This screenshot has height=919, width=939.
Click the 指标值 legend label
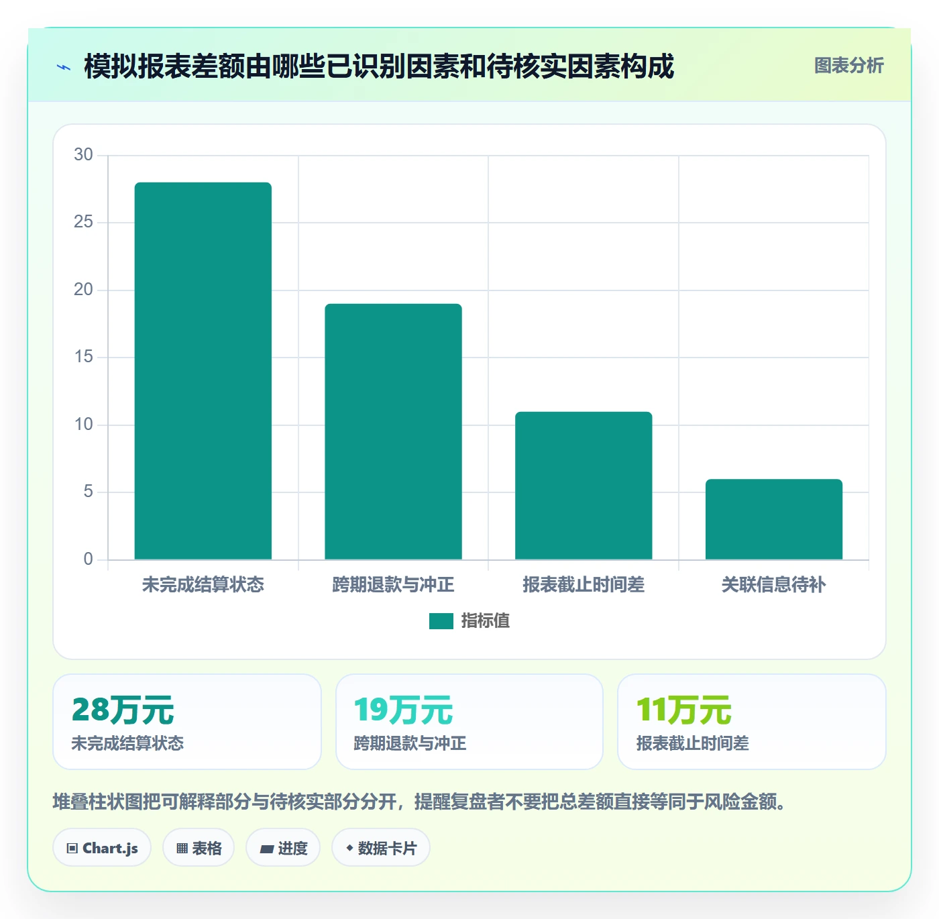(486, 621)
